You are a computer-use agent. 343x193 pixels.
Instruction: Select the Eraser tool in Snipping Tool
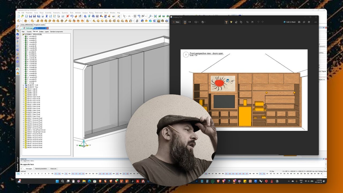236,22
